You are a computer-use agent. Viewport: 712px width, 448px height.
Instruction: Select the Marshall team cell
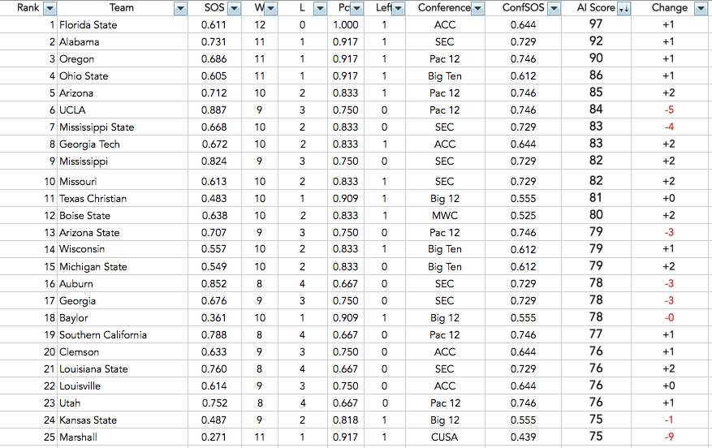click(x=123, y=437)
